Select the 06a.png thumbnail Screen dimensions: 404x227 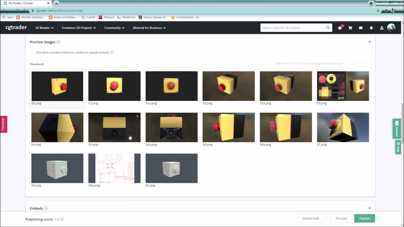click(286, 127)
